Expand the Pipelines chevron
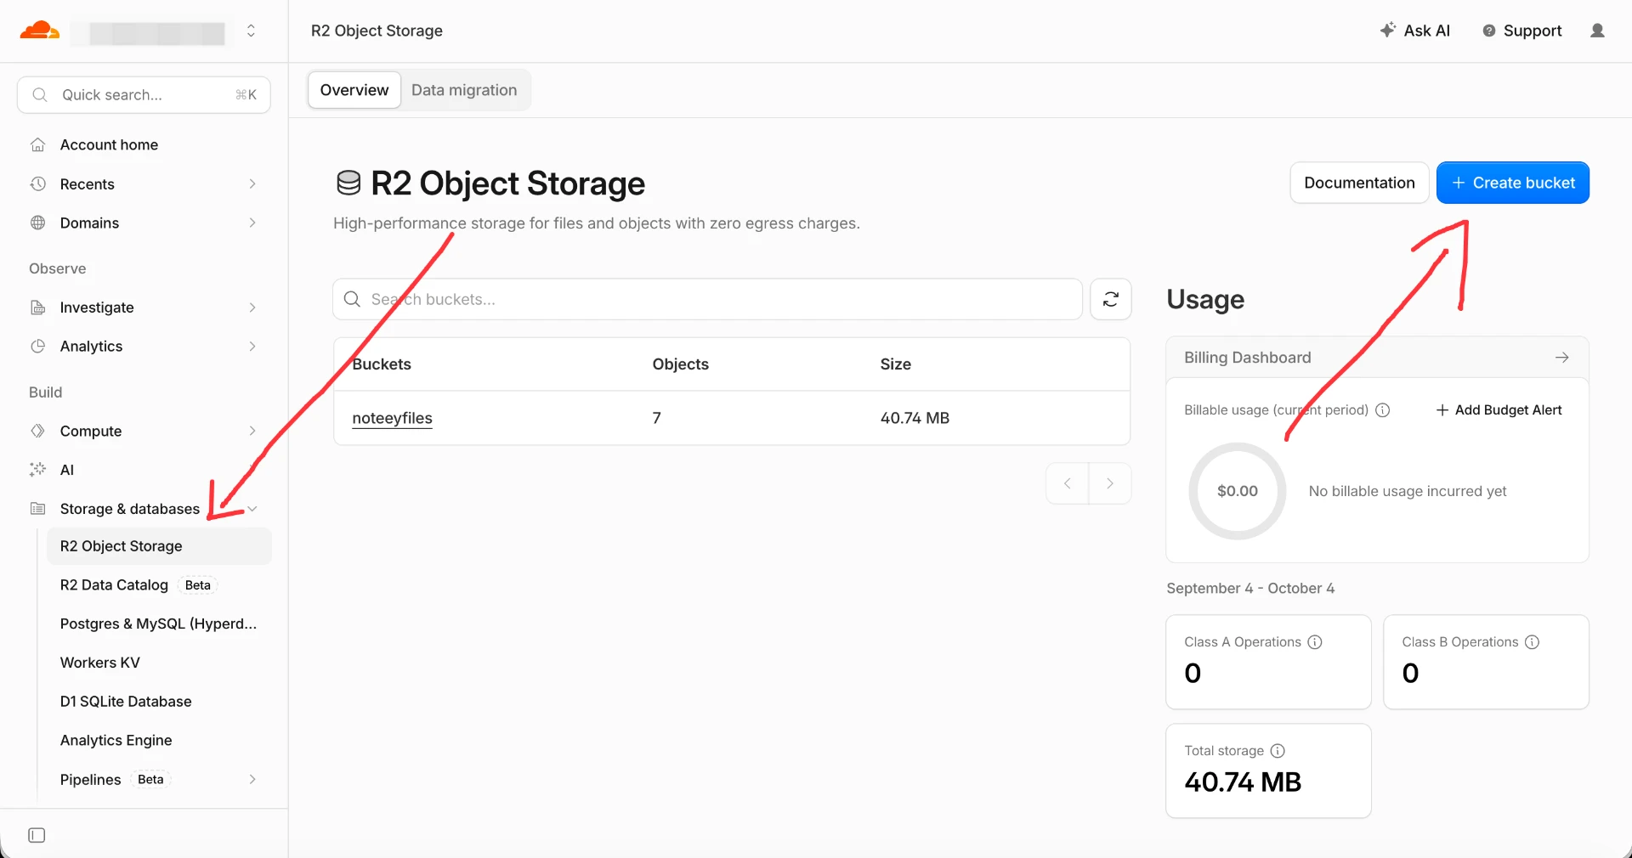The image size is (1632, 858). point(252,780)
